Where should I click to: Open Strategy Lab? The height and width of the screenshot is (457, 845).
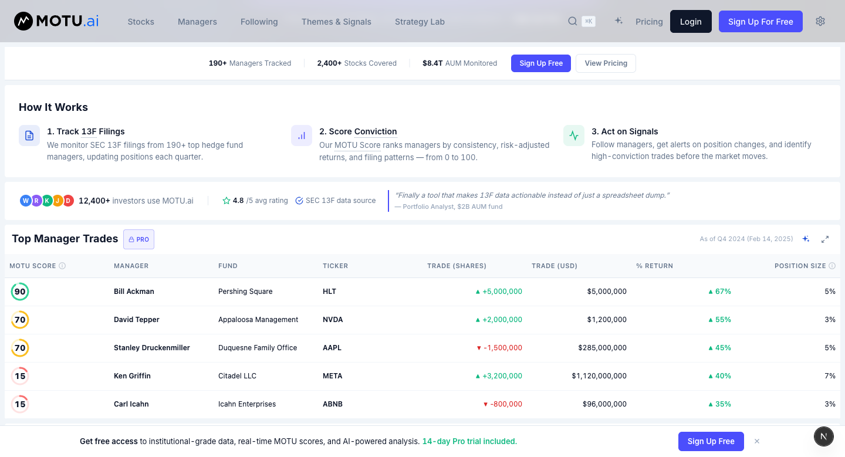coord(420,22)
